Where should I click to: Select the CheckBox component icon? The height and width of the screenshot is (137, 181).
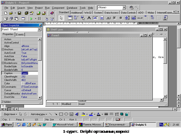[x=114, y=18]
